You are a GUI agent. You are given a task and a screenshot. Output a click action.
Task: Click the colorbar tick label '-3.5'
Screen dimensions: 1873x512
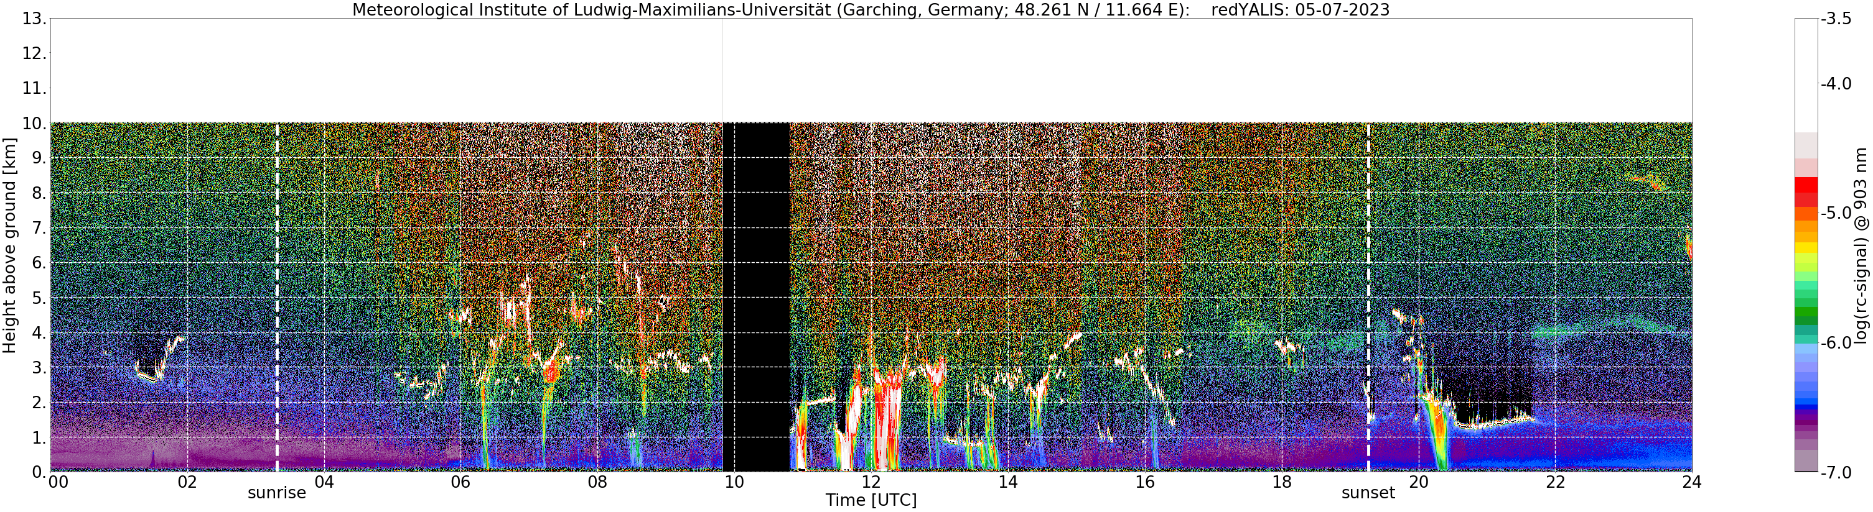point(1836,20)
